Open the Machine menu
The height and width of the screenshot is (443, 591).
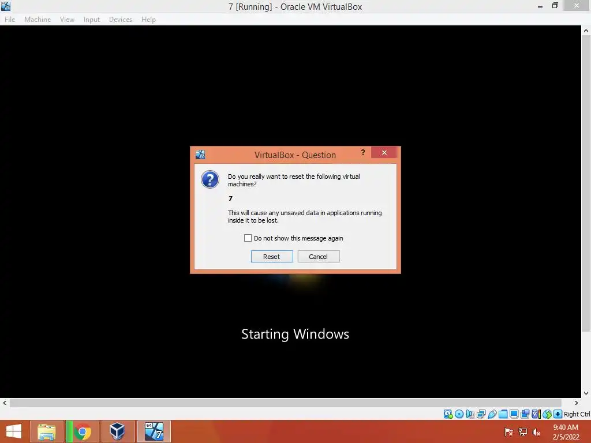click(x=38, y=20)
